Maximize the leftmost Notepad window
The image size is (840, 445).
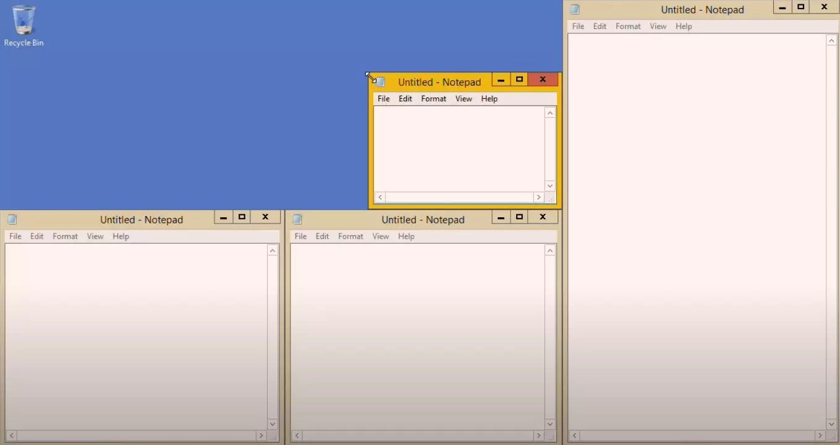point(242,217)
